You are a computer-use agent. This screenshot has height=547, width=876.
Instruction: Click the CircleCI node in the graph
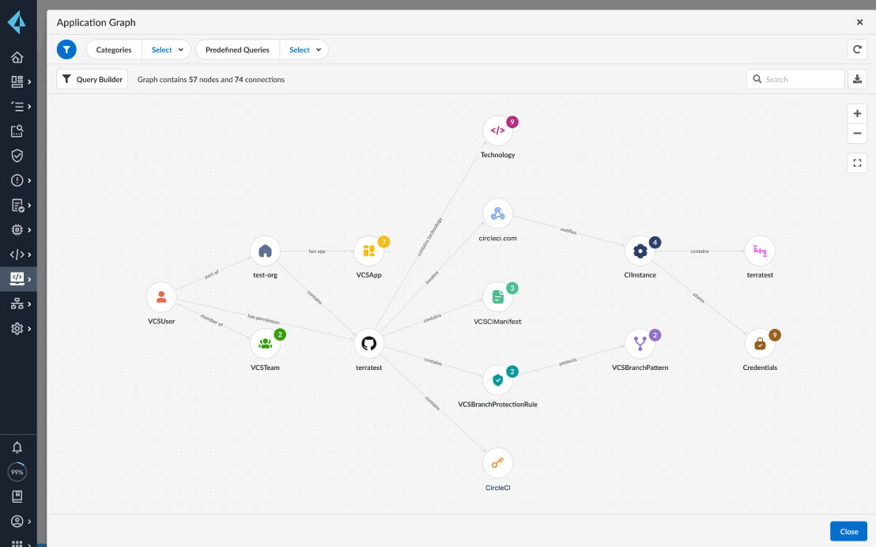click(x=497, y=462)
